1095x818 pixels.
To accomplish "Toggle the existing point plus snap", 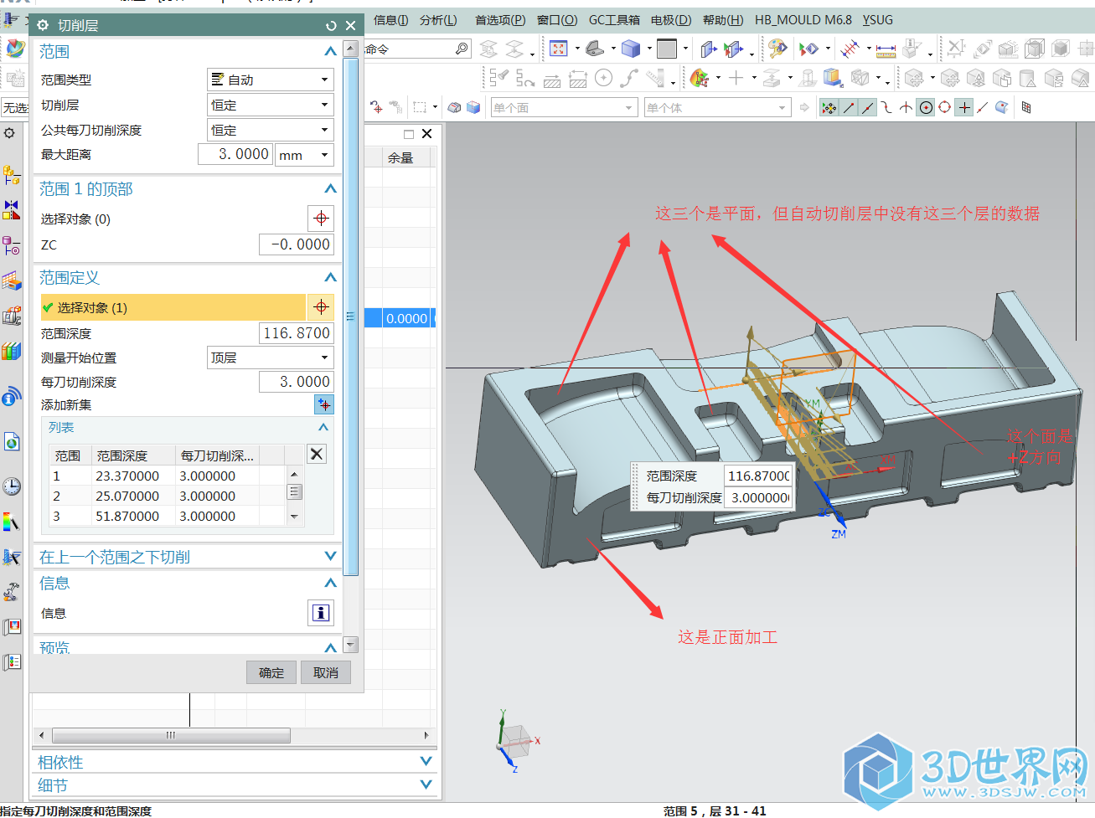I will pos(964,107).
